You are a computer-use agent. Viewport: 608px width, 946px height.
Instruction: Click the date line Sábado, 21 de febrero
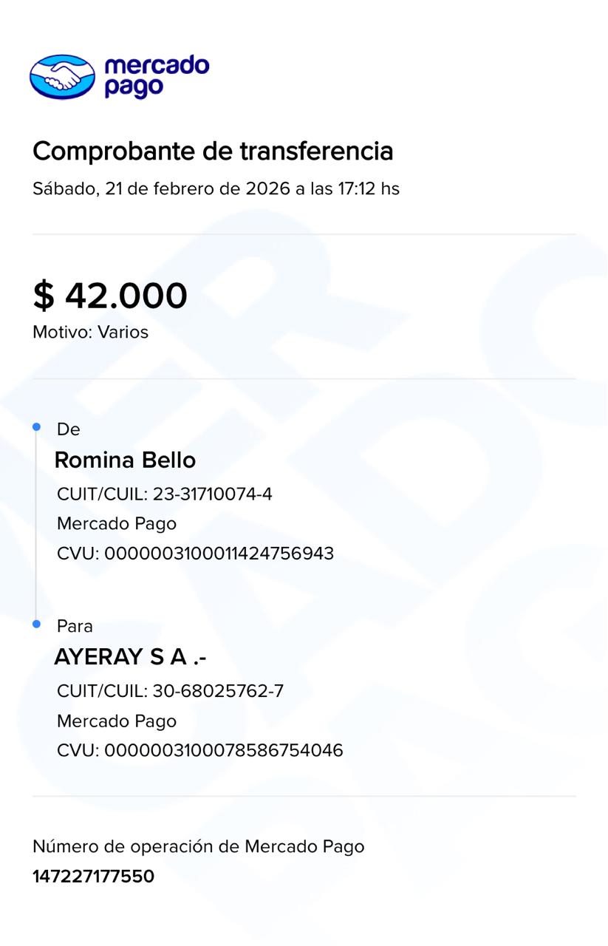pyautogui.click(x=216, y=188)
